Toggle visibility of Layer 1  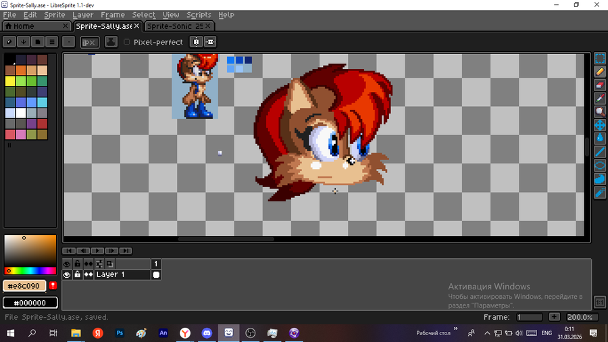coord(67,274)
